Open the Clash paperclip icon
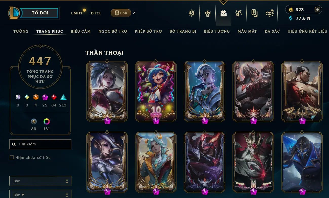 [x=254, y=13]
